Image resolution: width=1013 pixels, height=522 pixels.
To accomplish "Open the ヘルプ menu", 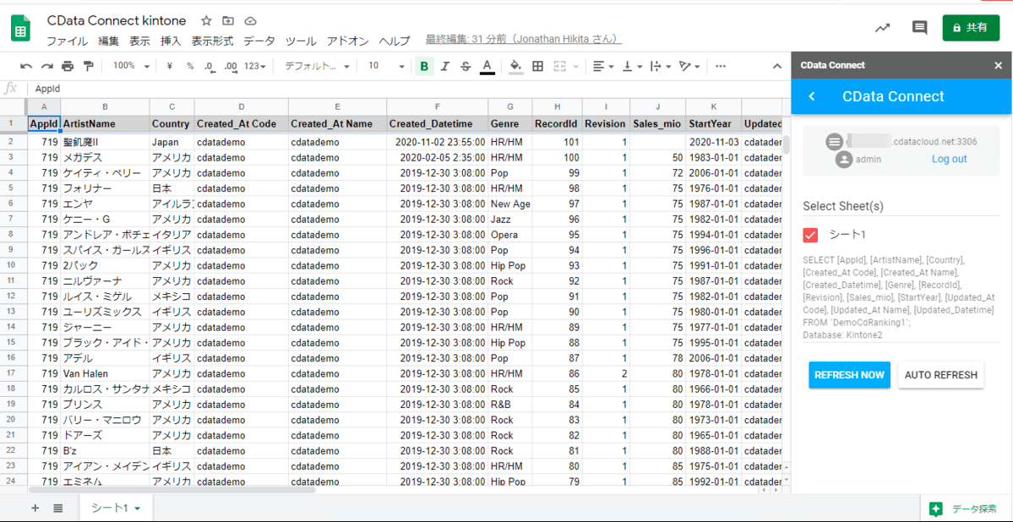I will [394, 41].
